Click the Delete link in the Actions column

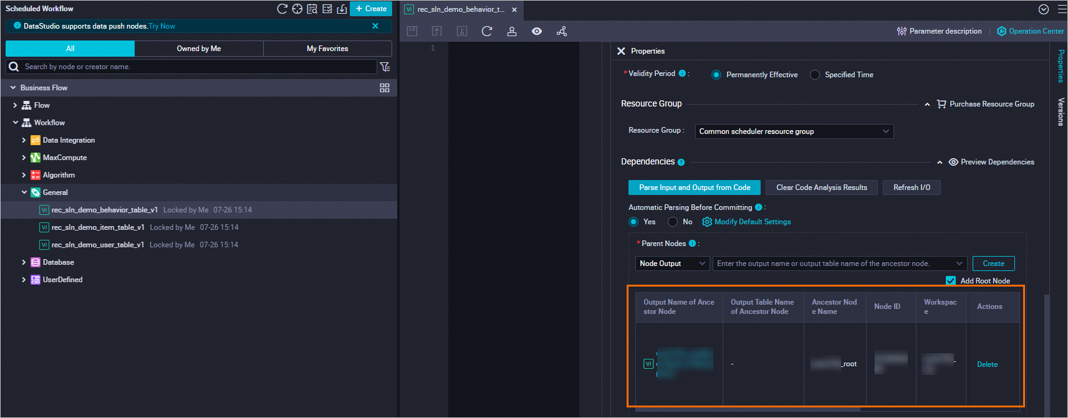pyautogui.click(x=987, y=364)
